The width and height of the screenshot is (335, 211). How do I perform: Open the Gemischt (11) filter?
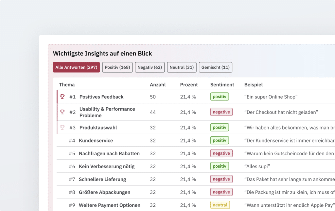215,68
